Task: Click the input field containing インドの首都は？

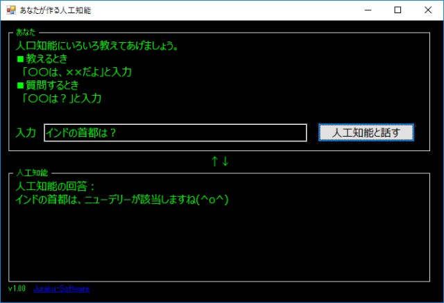Action: 175,132
